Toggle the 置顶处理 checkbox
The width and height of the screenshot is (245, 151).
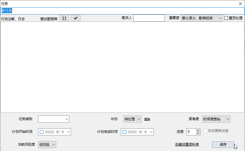[226, 18]
